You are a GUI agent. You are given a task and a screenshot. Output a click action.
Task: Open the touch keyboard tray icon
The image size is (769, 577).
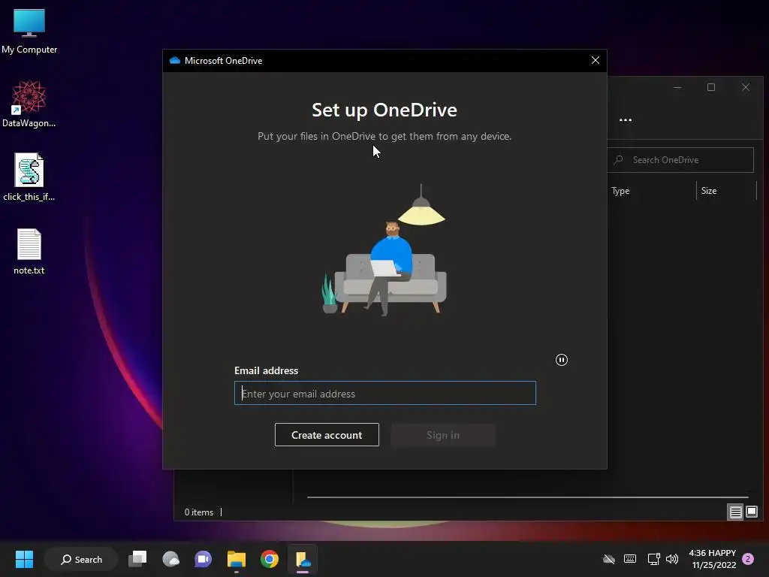[630, 559]
